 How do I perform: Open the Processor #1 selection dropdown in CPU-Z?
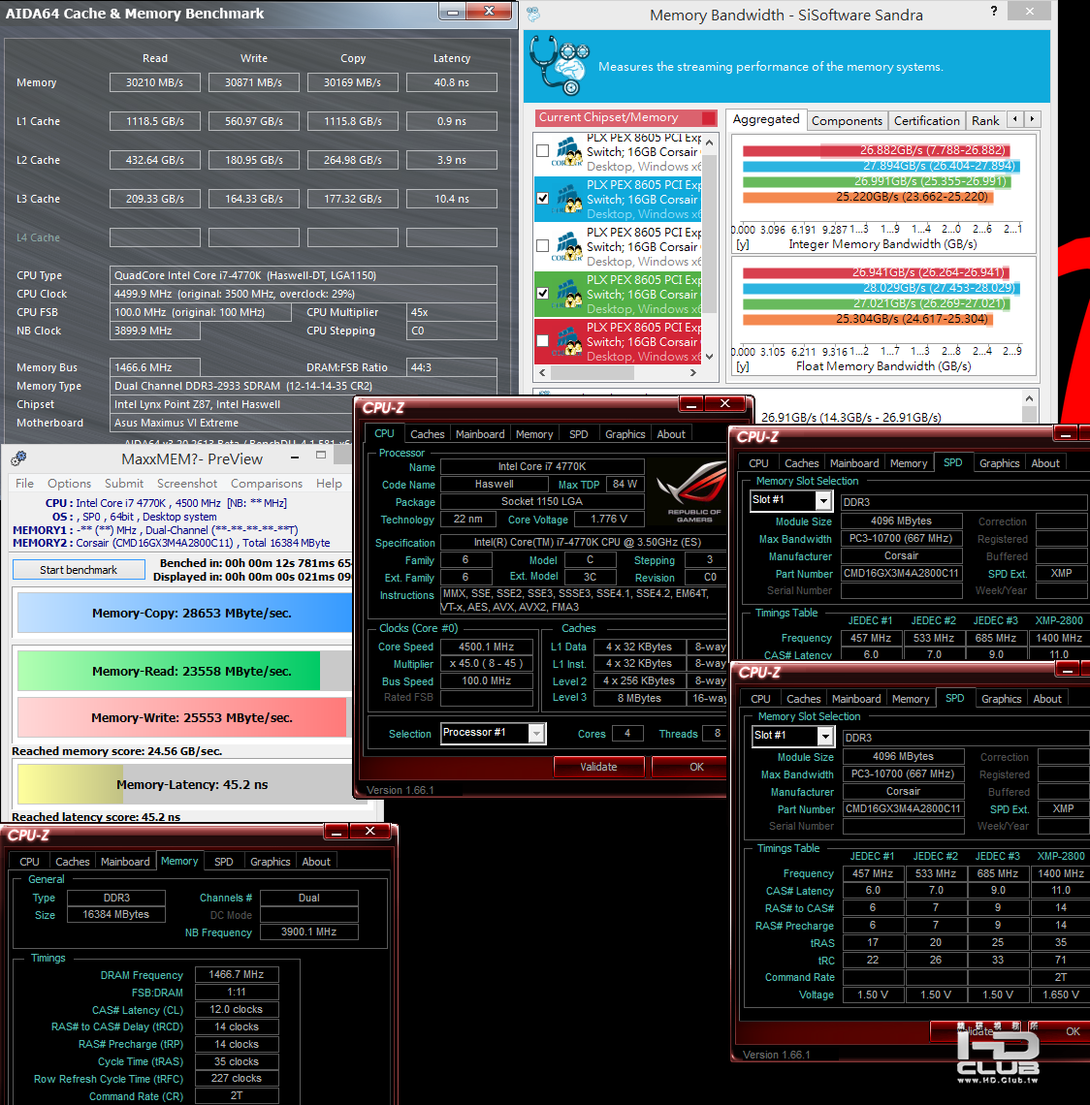click(536, 734)
